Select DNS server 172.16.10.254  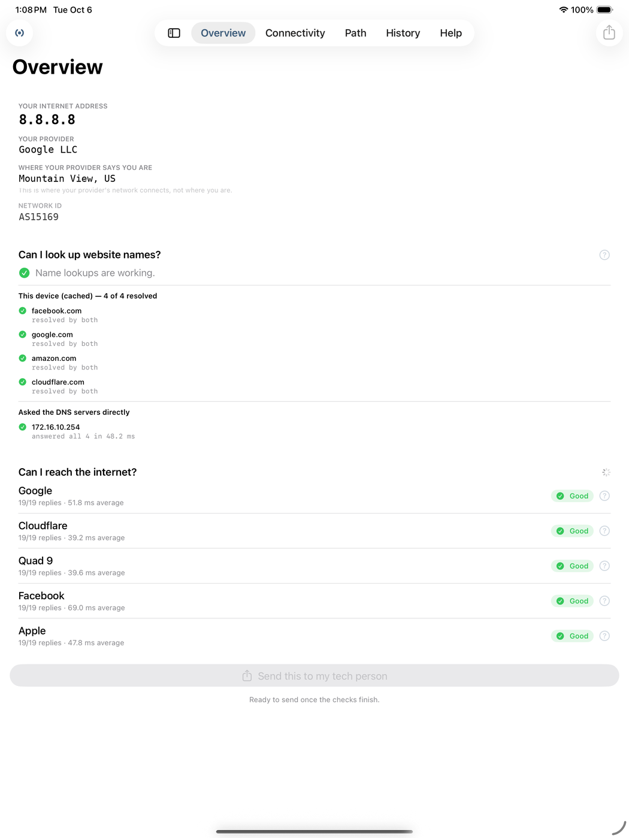coord(56,427)
